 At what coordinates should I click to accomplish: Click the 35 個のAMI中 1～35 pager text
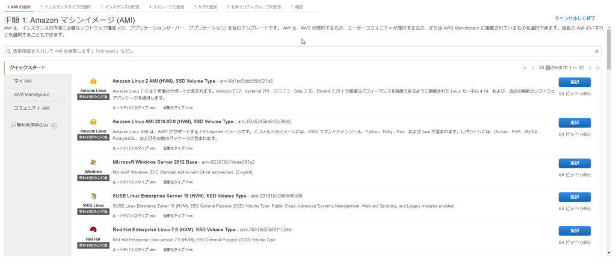561,68
